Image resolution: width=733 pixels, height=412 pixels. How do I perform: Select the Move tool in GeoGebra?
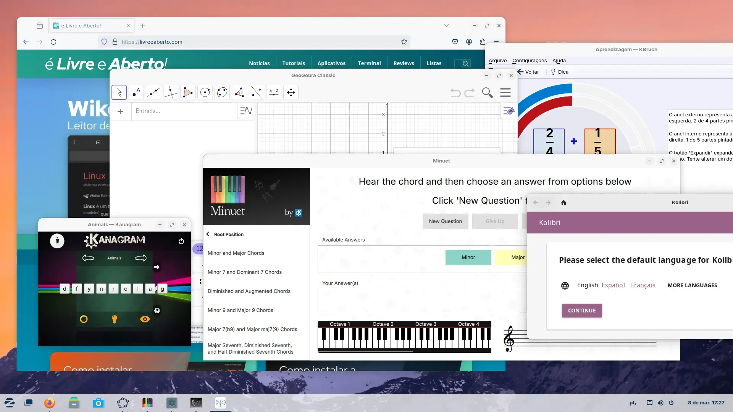[x=119, y=92]
